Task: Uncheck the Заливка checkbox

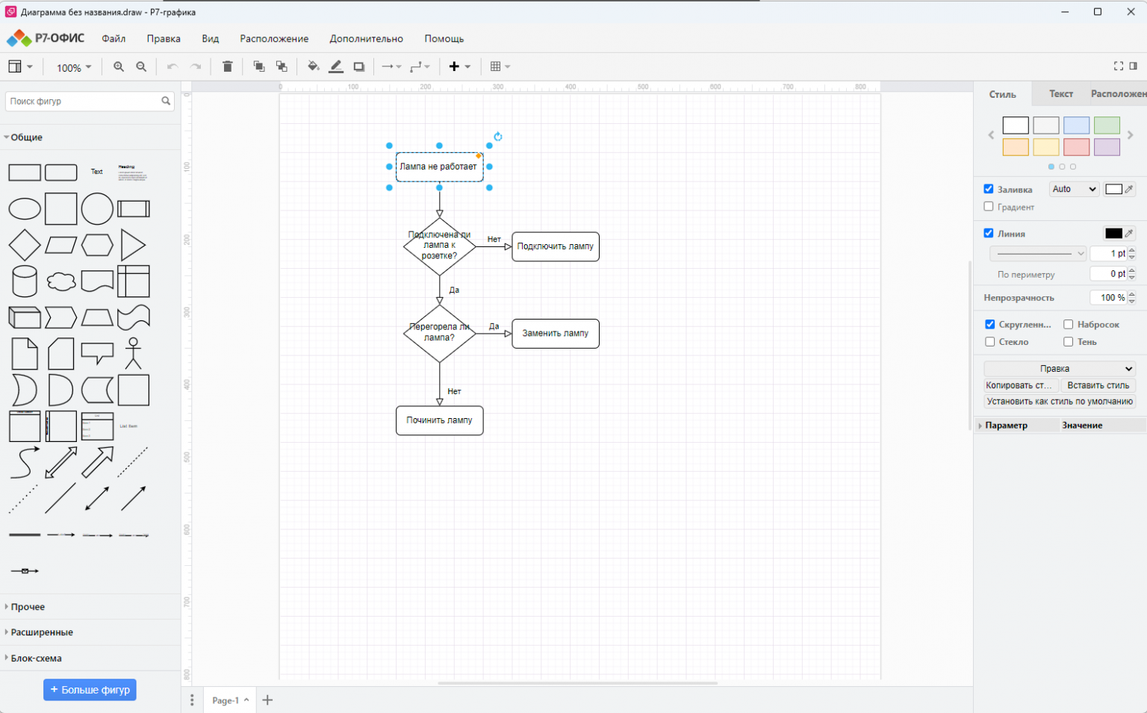Action: (x=989, y=189)
